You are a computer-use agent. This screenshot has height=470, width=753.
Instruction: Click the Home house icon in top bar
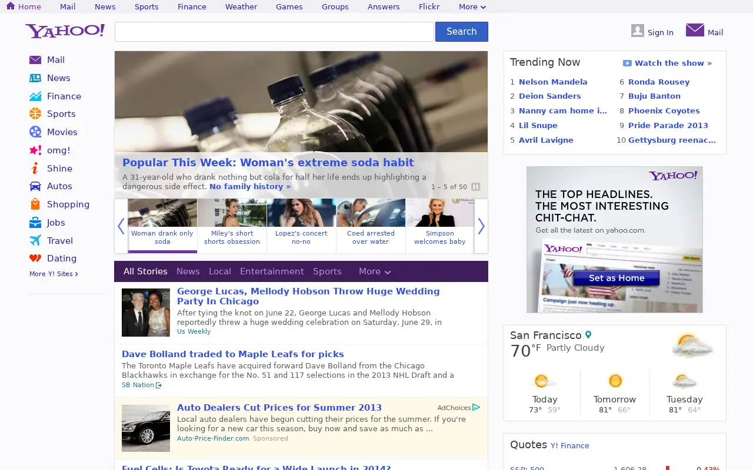click(11, 6)
